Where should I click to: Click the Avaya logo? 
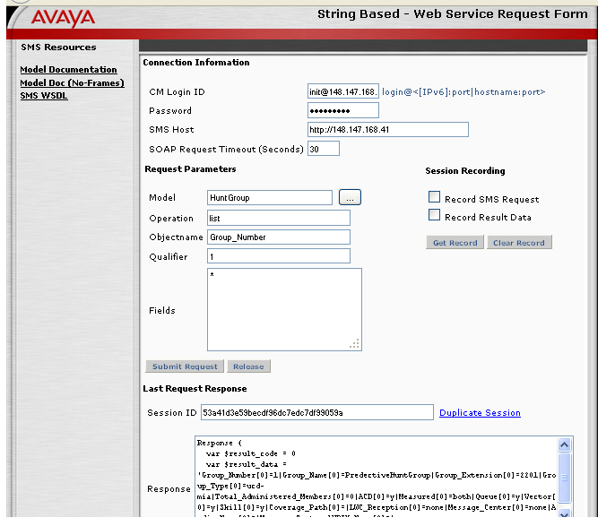click(x=63, y=18)
